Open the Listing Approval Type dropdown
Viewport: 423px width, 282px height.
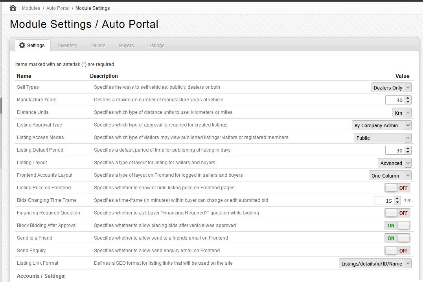pos(381,125)
